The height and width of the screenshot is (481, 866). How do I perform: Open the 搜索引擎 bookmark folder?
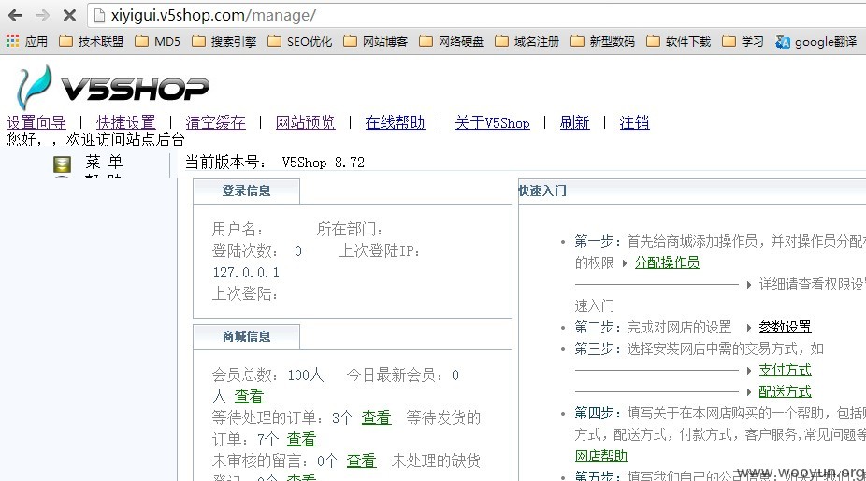point(224,41)
